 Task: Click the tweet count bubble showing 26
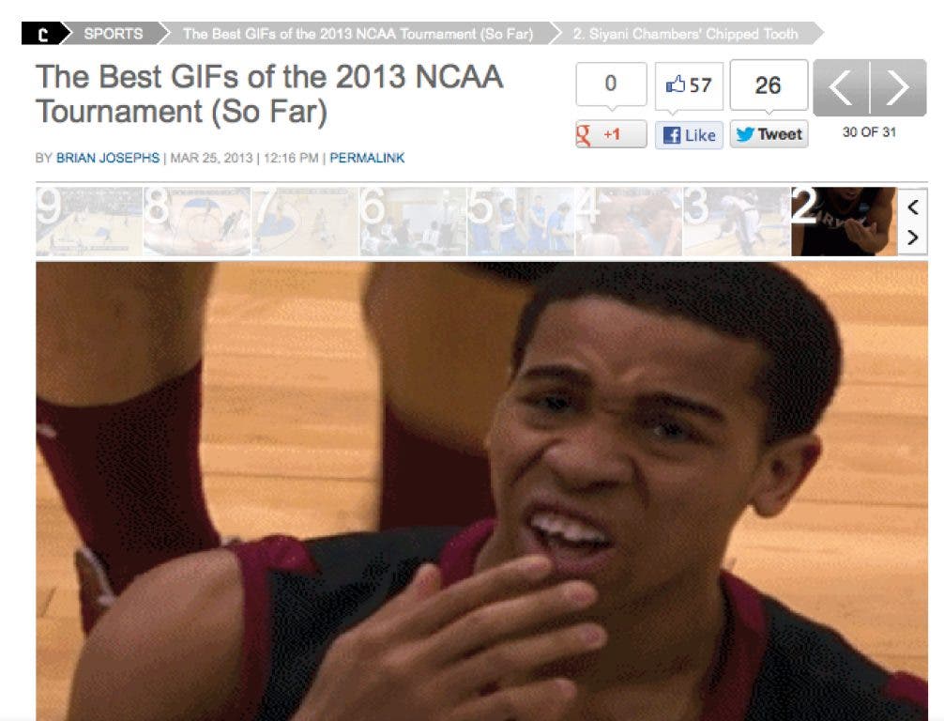point(769,85)
